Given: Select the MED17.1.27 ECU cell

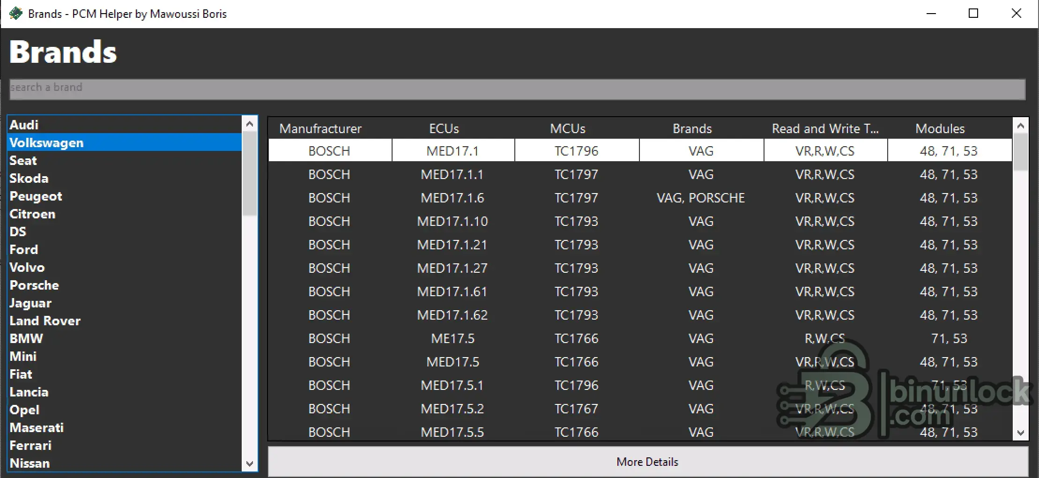Looking at the screenshot, I should point(453,268).
